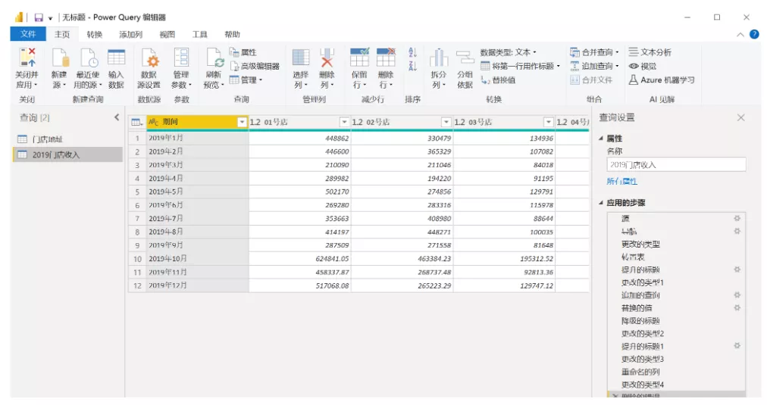Click the 保留行 keep rows icon
Image resolution: width=767 pixels, height=405 pixels.
click(359, 58)
